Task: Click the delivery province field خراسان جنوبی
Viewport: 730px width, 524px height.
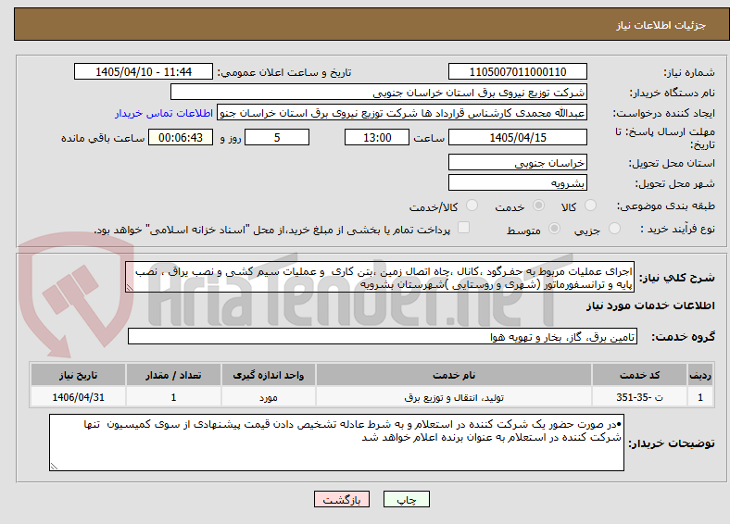Action: coord(518,162)
